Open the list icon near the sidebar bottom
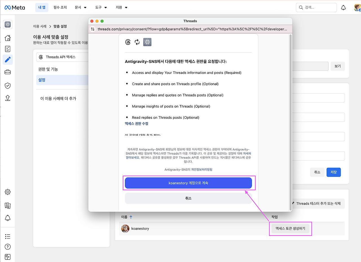Viewport: 361px width, 262px height. tap(8, 236)
